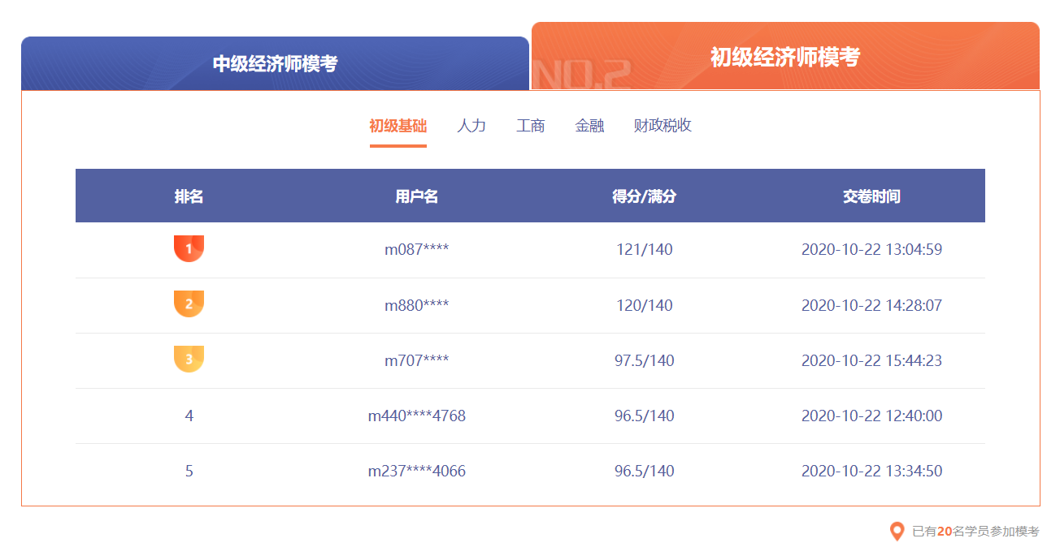Image resolution: width=1060 pixels, height=547 pixels.
Task: Click the submission time of rank five
Action: pyautogui.click(x=871, y=470)
